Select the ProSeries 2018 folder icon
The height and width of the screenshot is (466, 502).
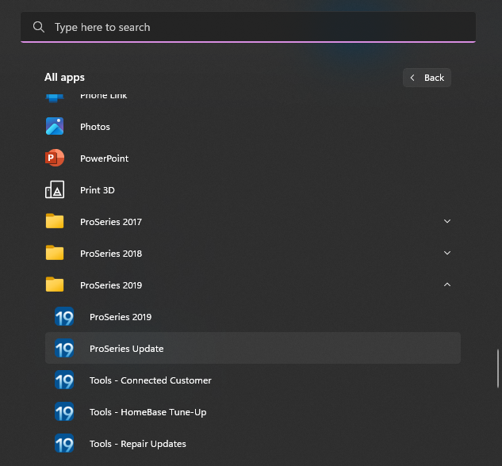55,254
